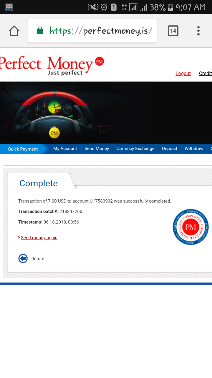Select the Complete heading tab

click(39, 183)
